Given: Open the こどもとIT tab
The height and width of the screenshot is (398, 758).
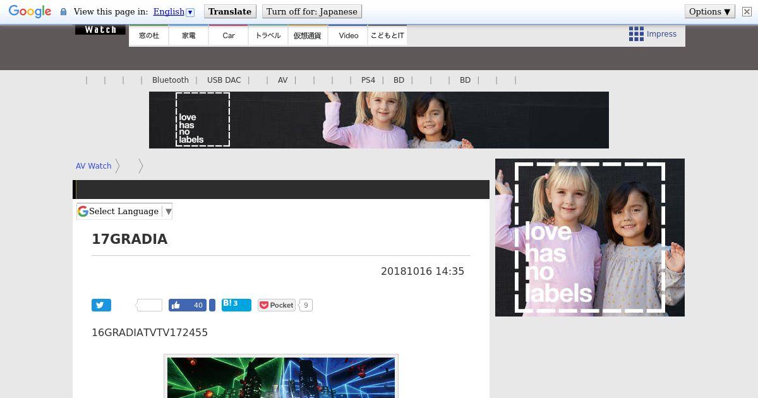Looking at the screenshot, I should pos(387,35).
